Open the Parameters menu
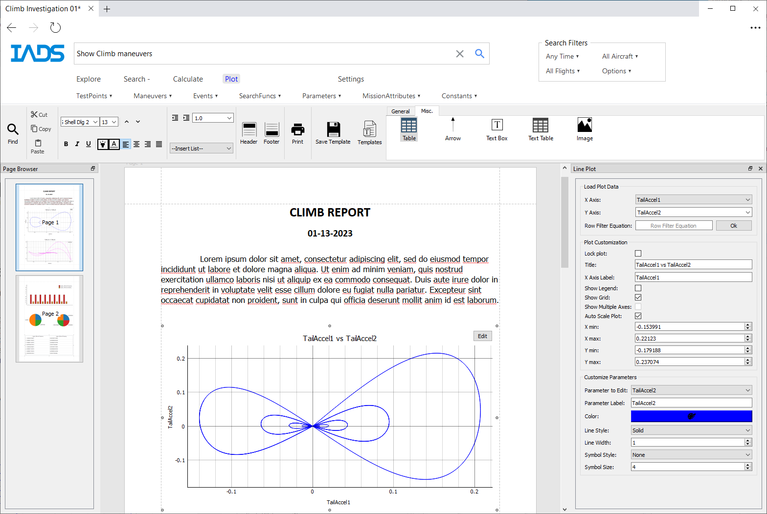Image resolution: width=767 pixels, height=514 pixels. point(321,96)
